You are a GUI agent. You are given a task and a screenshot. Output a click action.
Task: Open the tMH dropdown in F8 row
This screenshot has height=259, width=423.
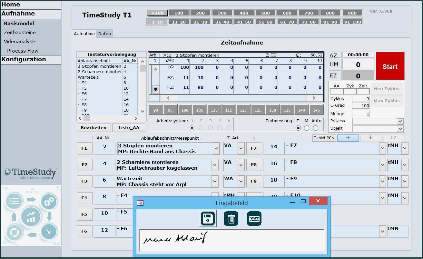[405, 165]
